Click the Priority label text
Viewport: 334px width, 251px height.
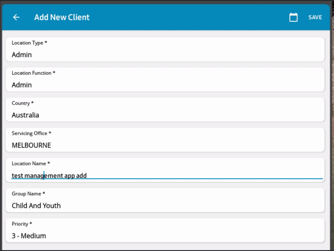pos(22,224)
